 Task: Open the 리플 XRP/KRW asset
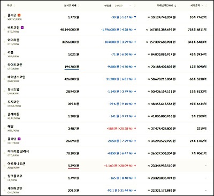click(13, 54)
